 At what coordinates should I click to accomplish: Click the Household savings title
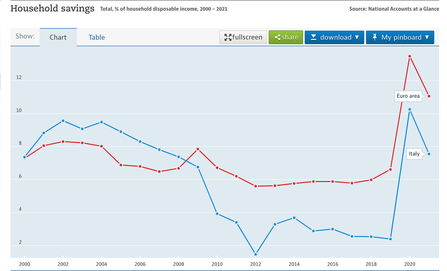click(52, 8)
